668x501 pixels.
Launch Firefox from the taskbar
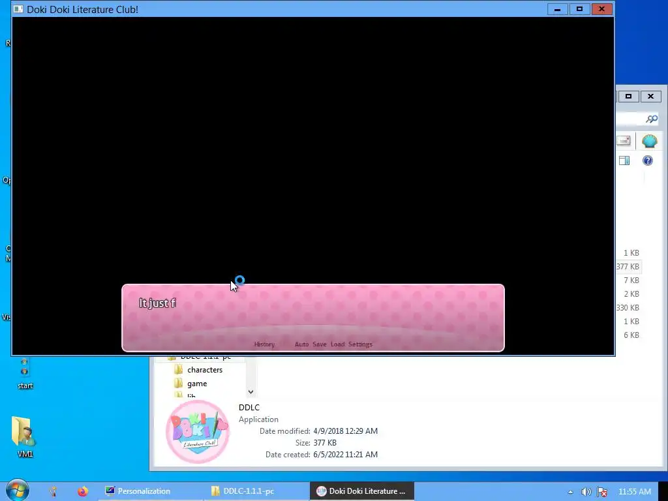pyautogui.click(x=83, y=491)
